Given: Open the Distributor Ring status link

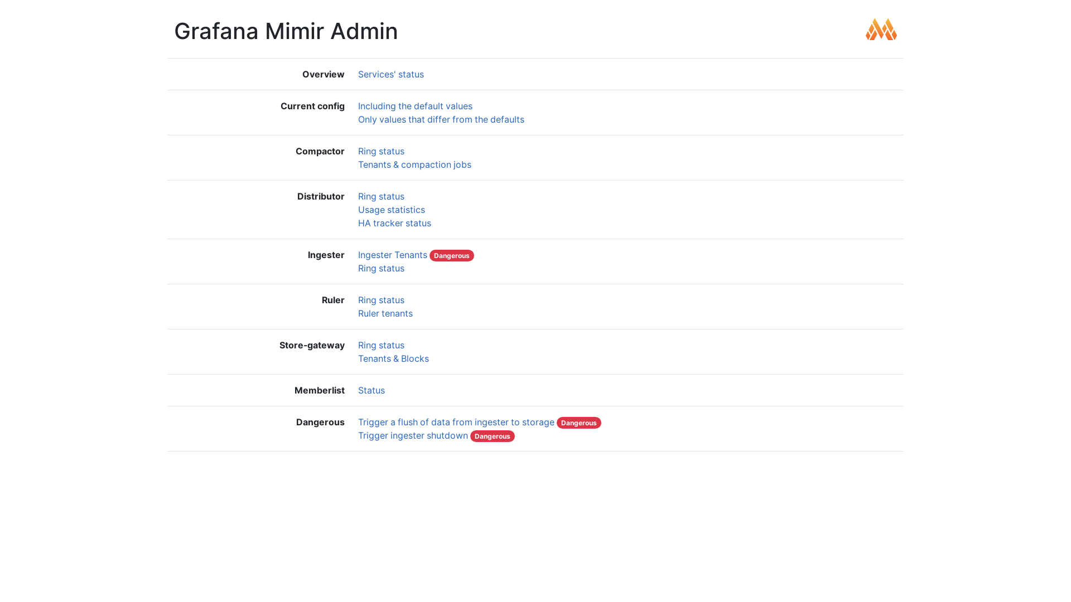Looking at the screenshot, I should pyautogui.click(x=381, y=196).
